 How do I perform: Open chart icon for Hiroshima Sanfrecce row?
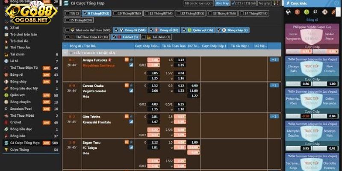tap(131, 65)
